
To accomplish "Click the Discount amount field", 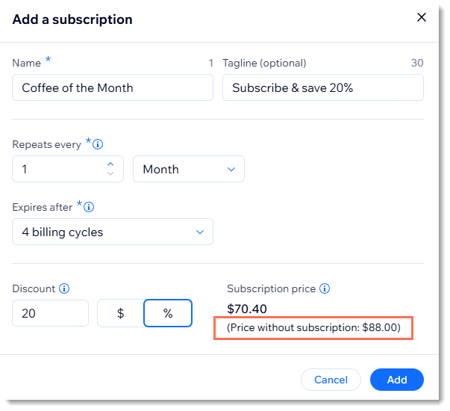I will 50,314.
